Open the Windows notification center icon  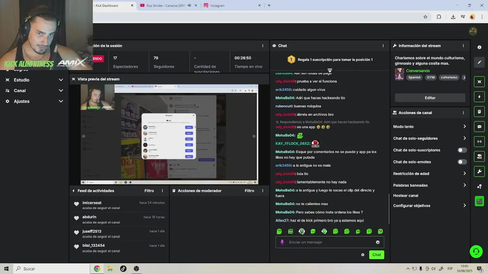(x=480, y=269)
